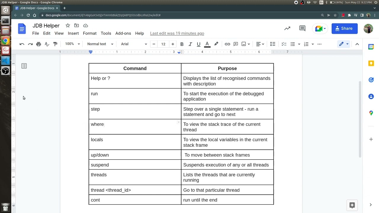This screenshot has width=379, height=213.
Task: Open the 100% zoom dropdown
Action: 73,44
